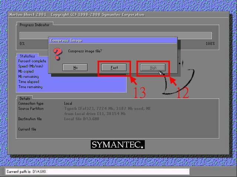This screenshot has height=177, width=237.
Task: Click the Symantec logo
Action: pos(118,145)
